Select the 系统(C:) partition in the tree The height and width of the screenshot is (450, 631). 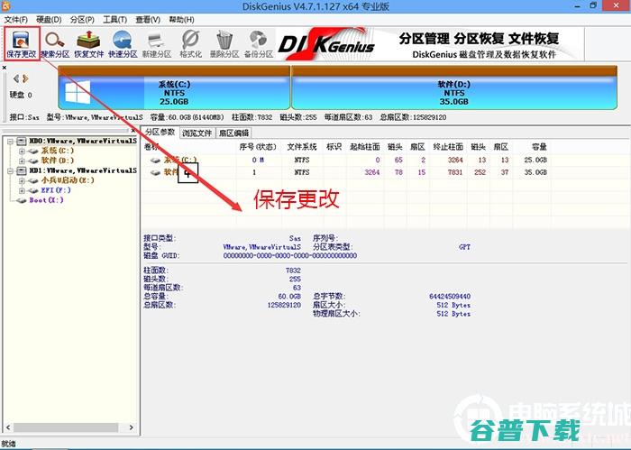click(58, 151)
